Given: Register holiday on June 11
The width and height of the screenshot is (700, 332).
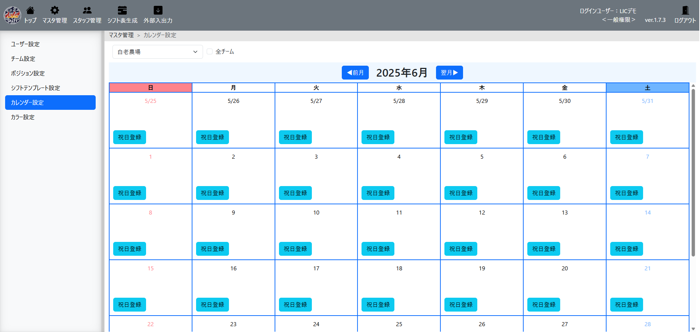Looking at the screenshot, I should [x=378, y=249].
